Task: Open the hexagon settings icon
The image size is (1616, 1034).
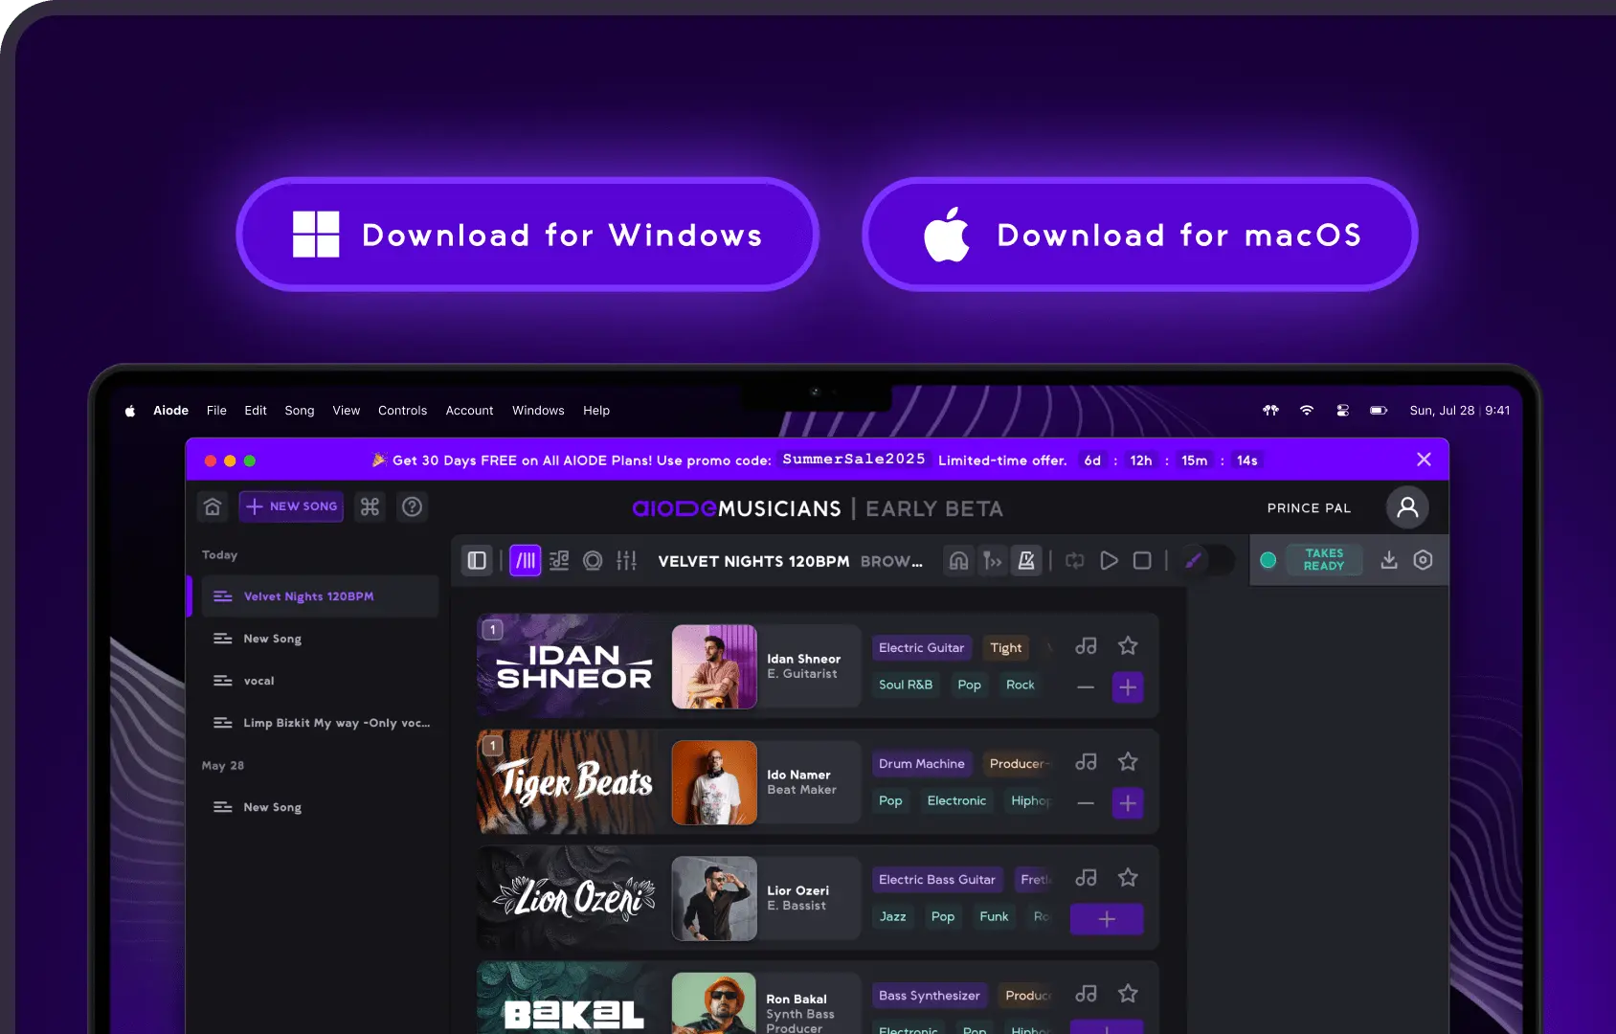Action: point(1423,560)
